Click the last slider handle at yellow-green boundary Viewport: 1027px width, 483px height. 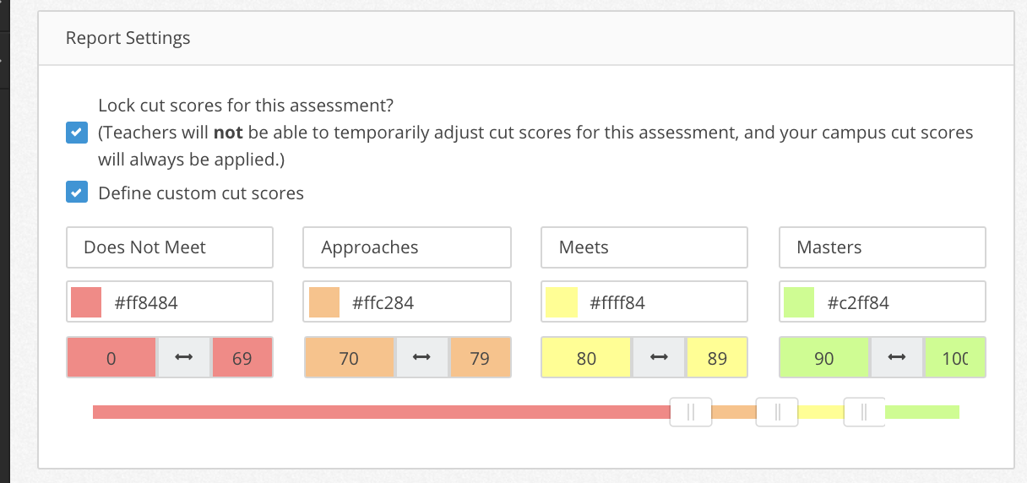coord(864,412)
